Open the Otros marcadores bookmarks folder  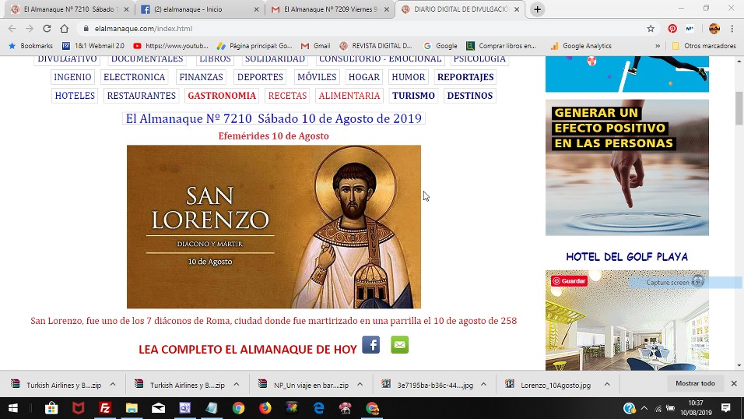704,46
